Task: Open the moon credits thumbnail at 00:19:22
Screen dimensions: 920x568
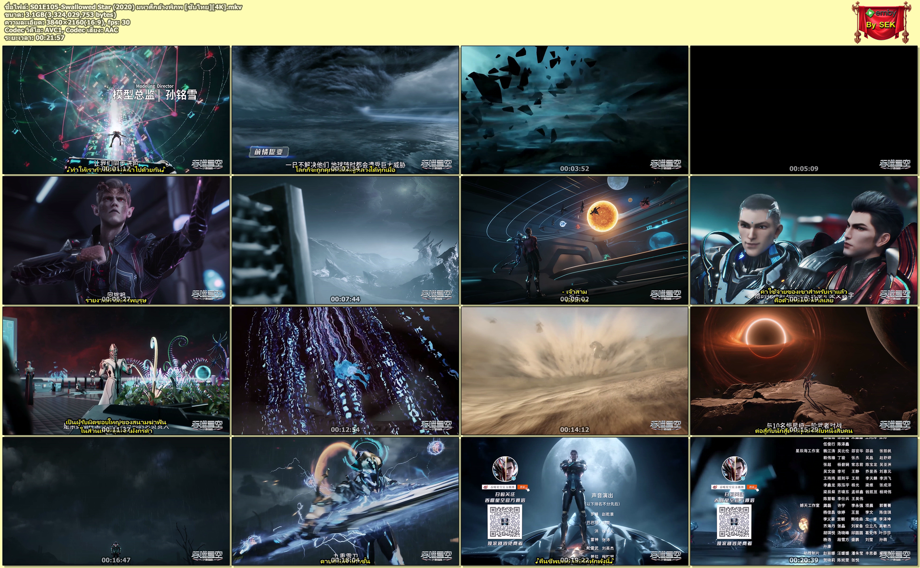Action: click(x=575, y=501)
